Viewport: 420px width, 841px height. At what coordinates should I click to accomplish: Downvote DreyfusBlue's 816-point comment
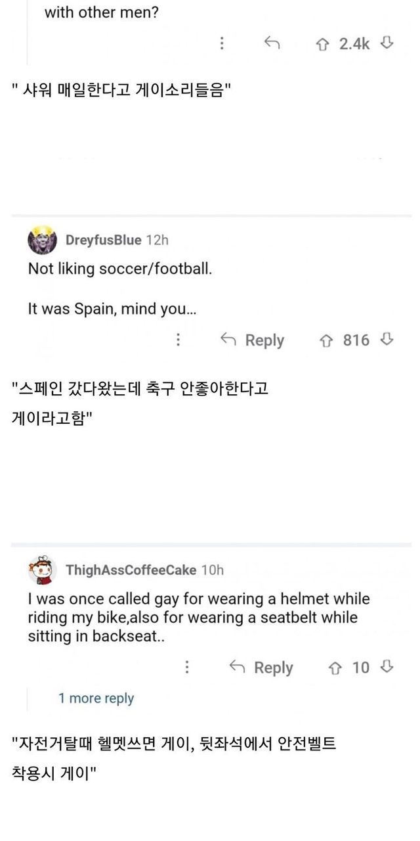[387, 340]
